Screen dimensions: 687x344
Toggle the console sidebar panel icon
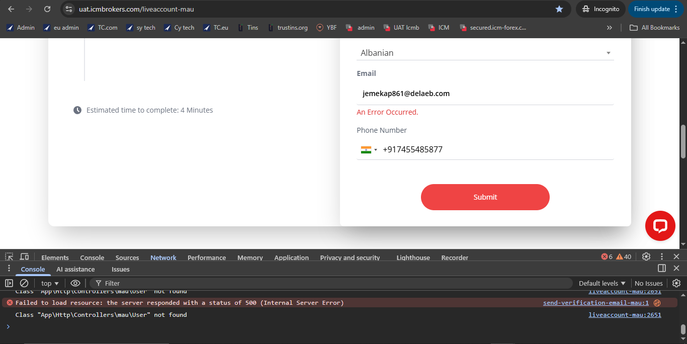[9, 283]
